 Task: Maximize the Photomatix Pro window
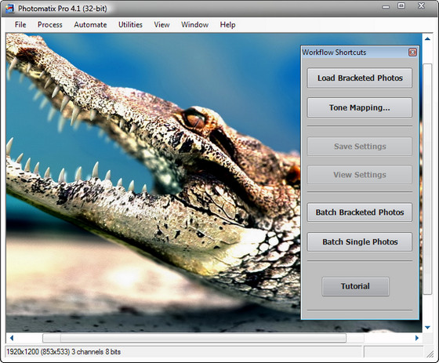pos(401,5)
